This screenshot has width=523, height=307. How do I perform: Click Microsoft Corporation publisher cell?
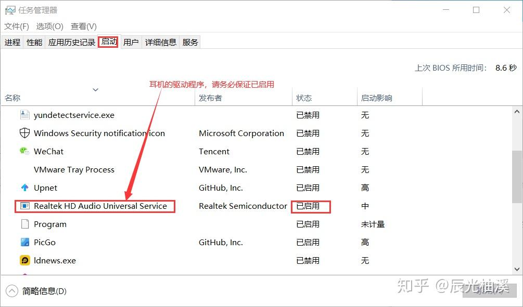pos(241,133)
